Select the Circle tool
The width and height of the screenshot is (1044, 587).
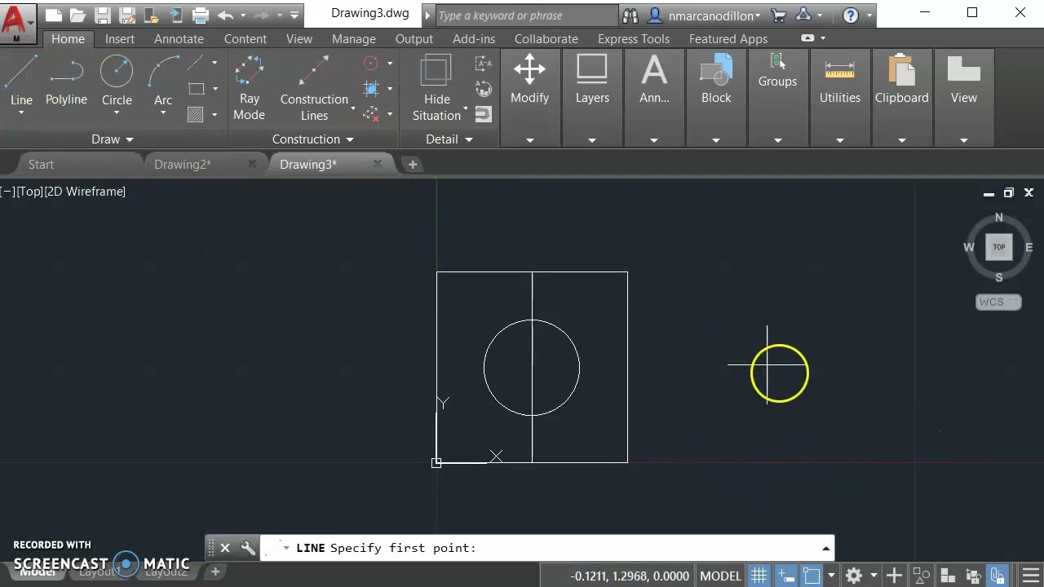click(117, 80)
